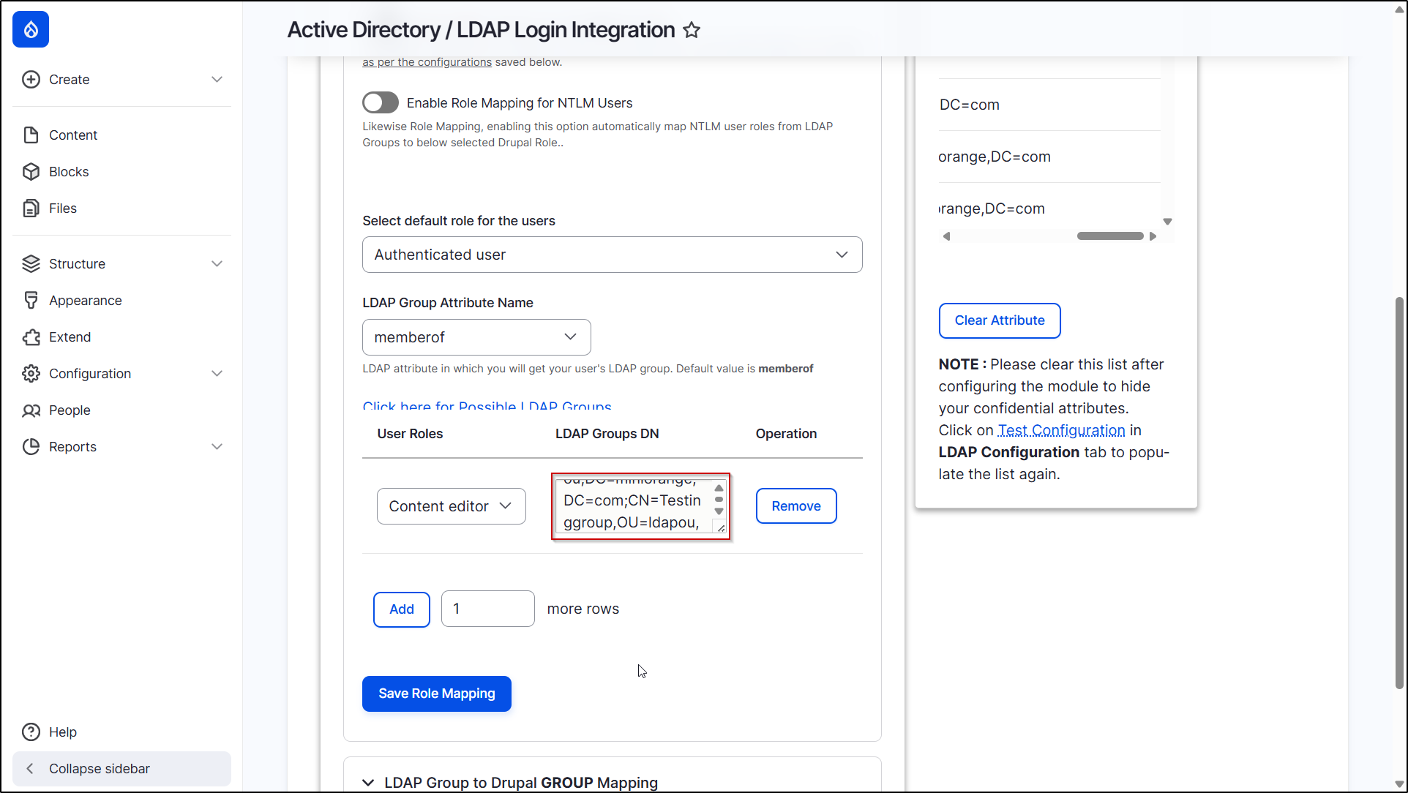
Task: Click the Blocks cube icon
Action: coord(31,172)
